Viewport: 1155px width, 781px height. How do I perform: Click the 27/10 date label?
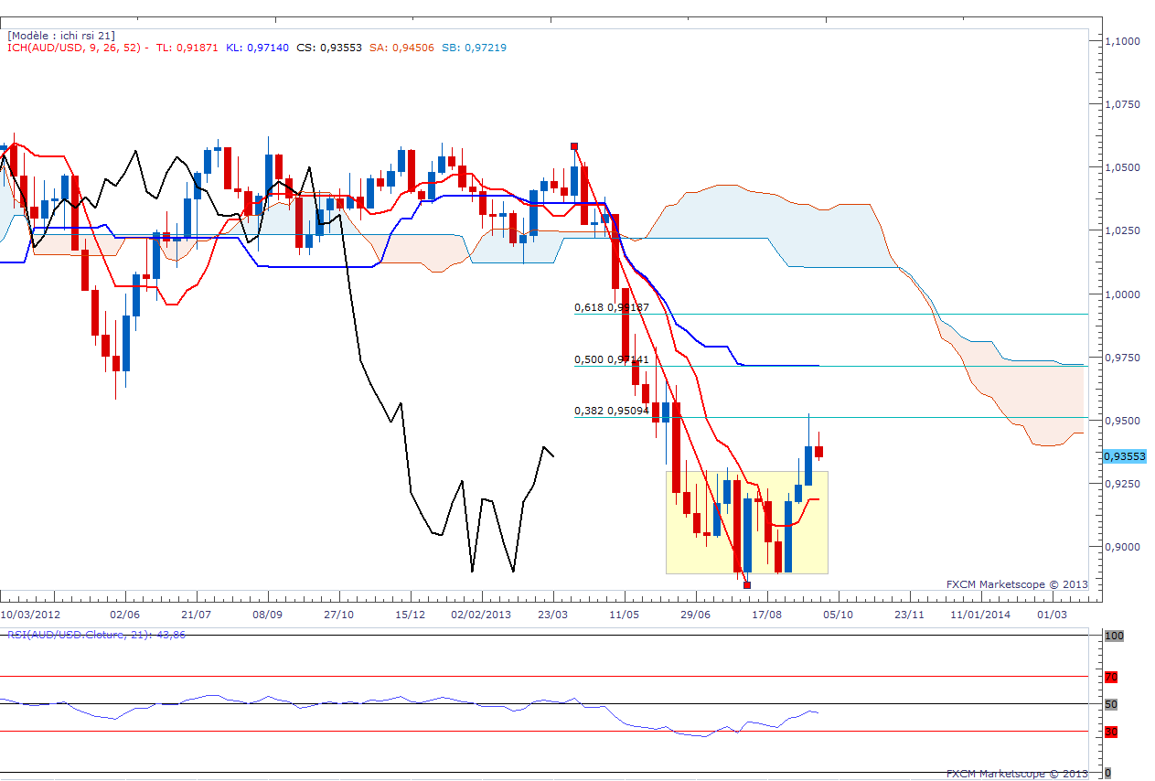(339, 615)
